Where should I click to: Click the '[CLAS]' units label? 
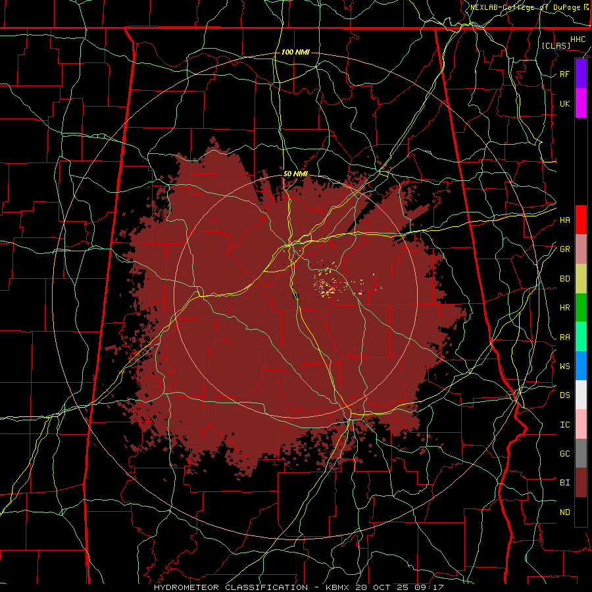556,45
